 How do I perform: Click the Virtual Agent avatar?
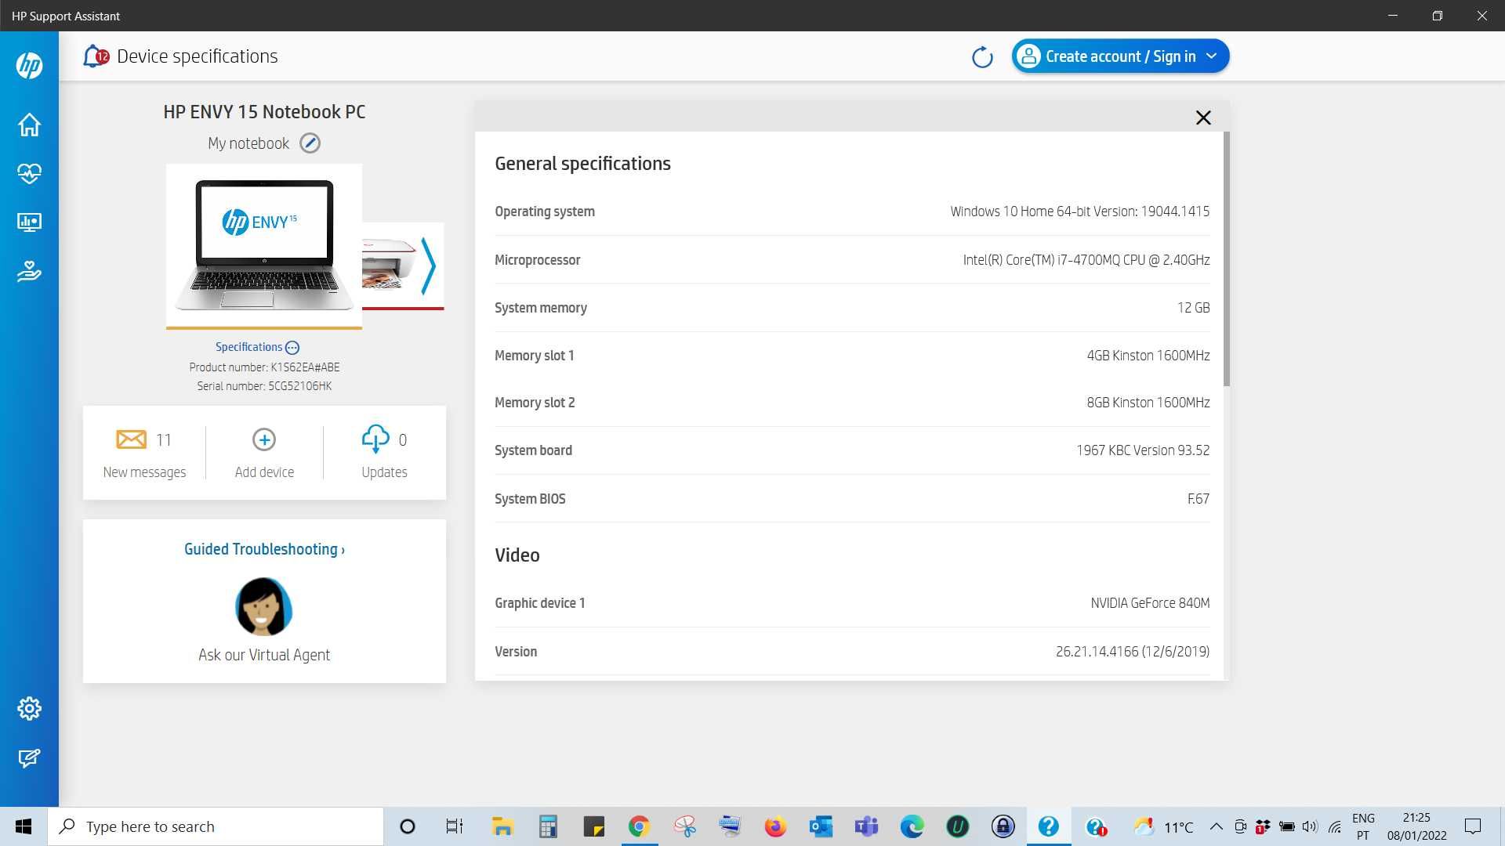(264, 607)
